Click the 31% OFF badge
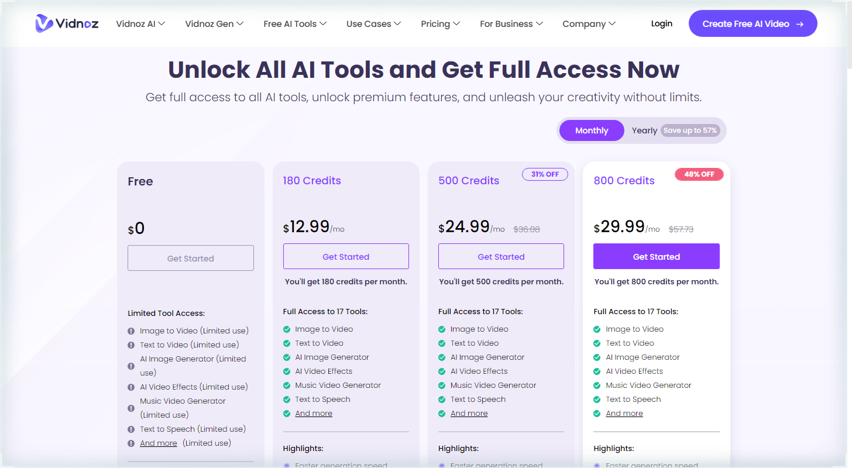The width and height of the screenshot is (852, 468). pos(545,174)
